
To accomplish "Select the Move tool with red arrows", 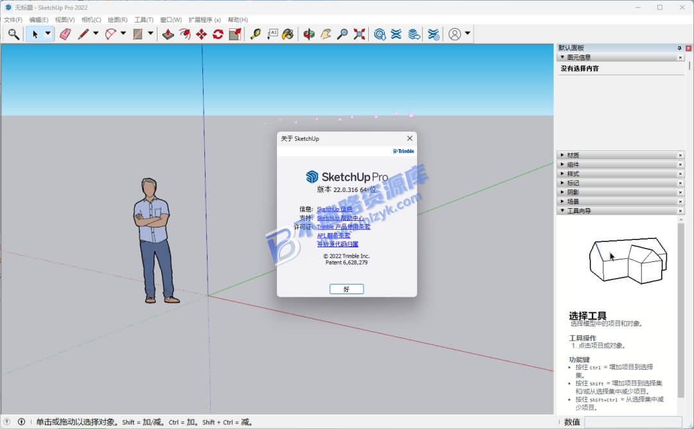I will (201, 34).
